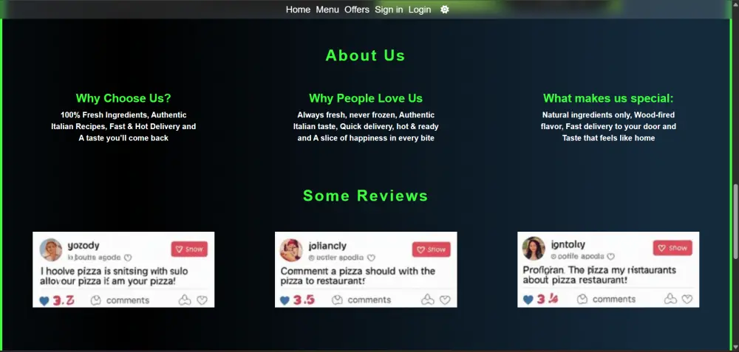739x352 pixels.
Task: View the Offers page
Action: (x=357, y=10)
